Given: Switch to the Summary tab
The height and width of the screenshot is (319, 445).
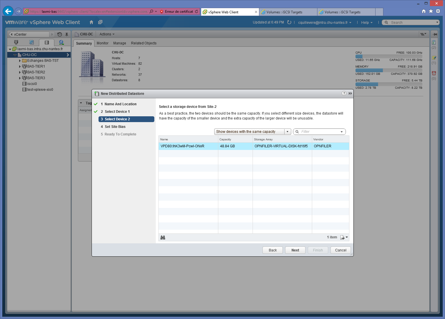Looking at the screenshot, I should (x=84, y=43).
